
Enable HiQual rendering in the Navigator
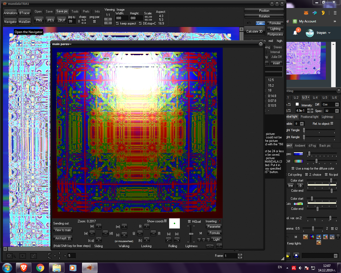(x=189, y=221)
